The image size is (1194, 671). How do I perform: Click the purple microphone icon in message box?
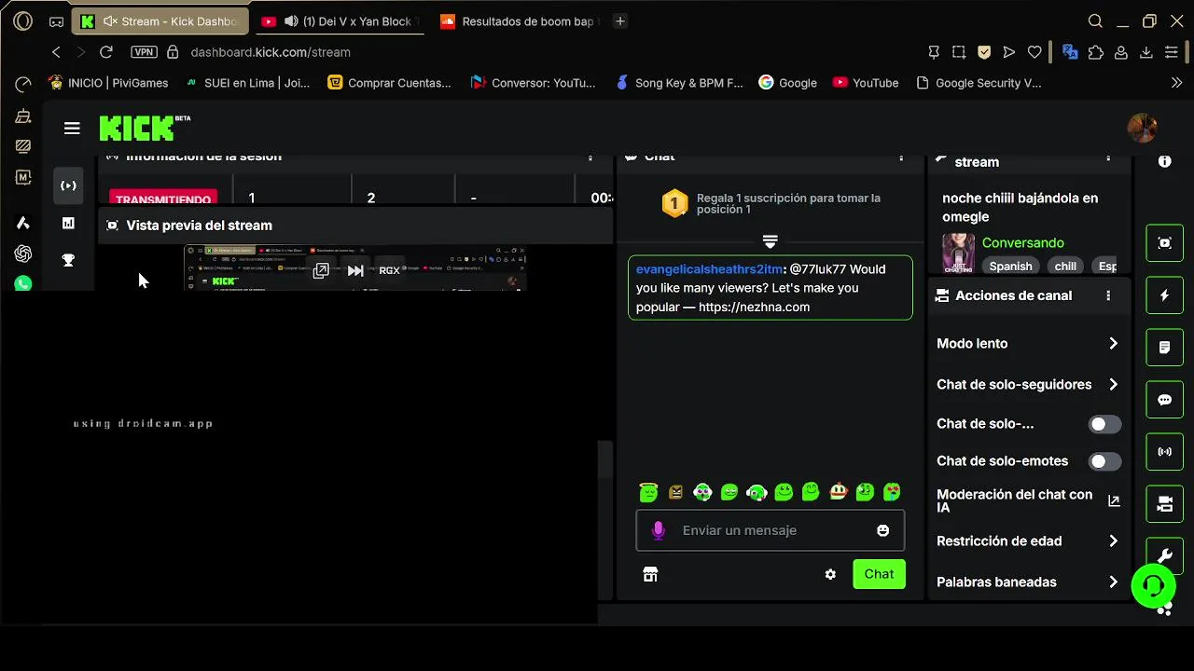point(658,530)
